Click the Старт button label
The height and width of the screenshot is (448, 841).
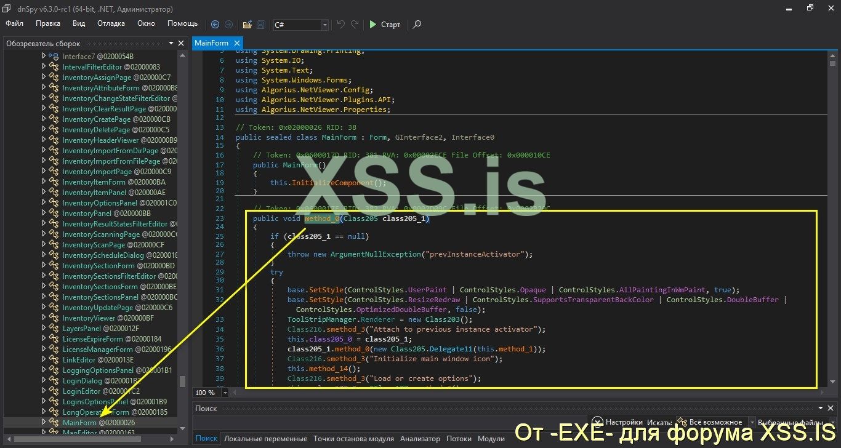[x=390, y=25]
